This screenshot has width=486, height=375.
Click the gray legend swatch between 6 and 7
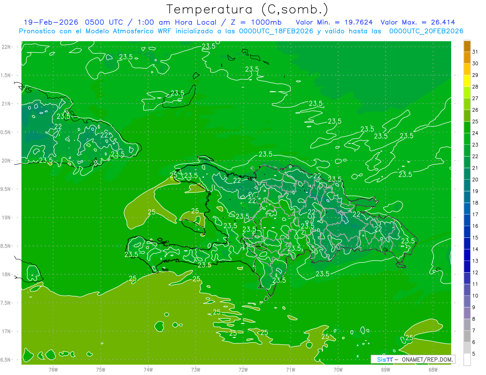click(x=467, y=336)
